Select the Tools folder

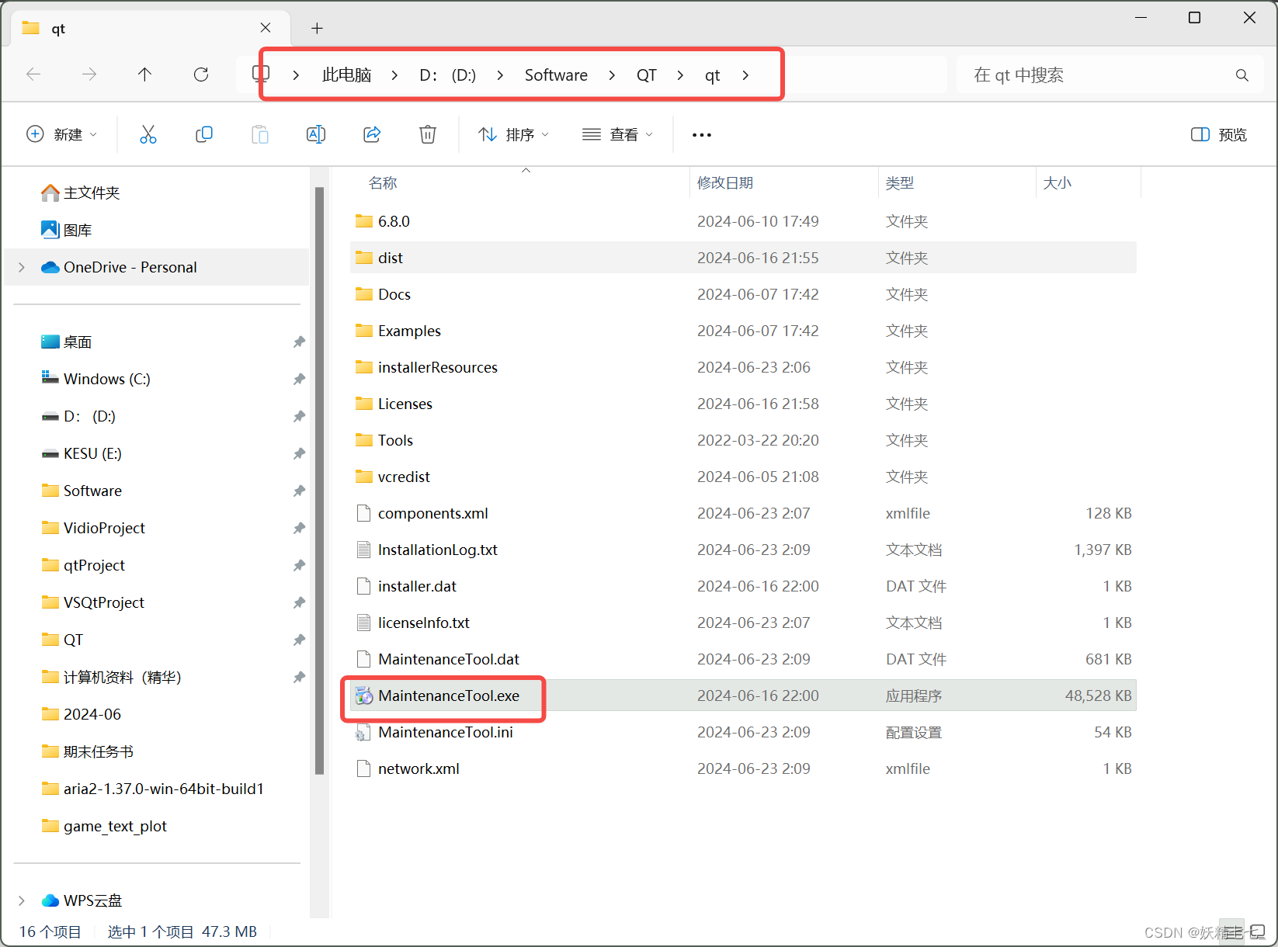(x=743, y=440)
